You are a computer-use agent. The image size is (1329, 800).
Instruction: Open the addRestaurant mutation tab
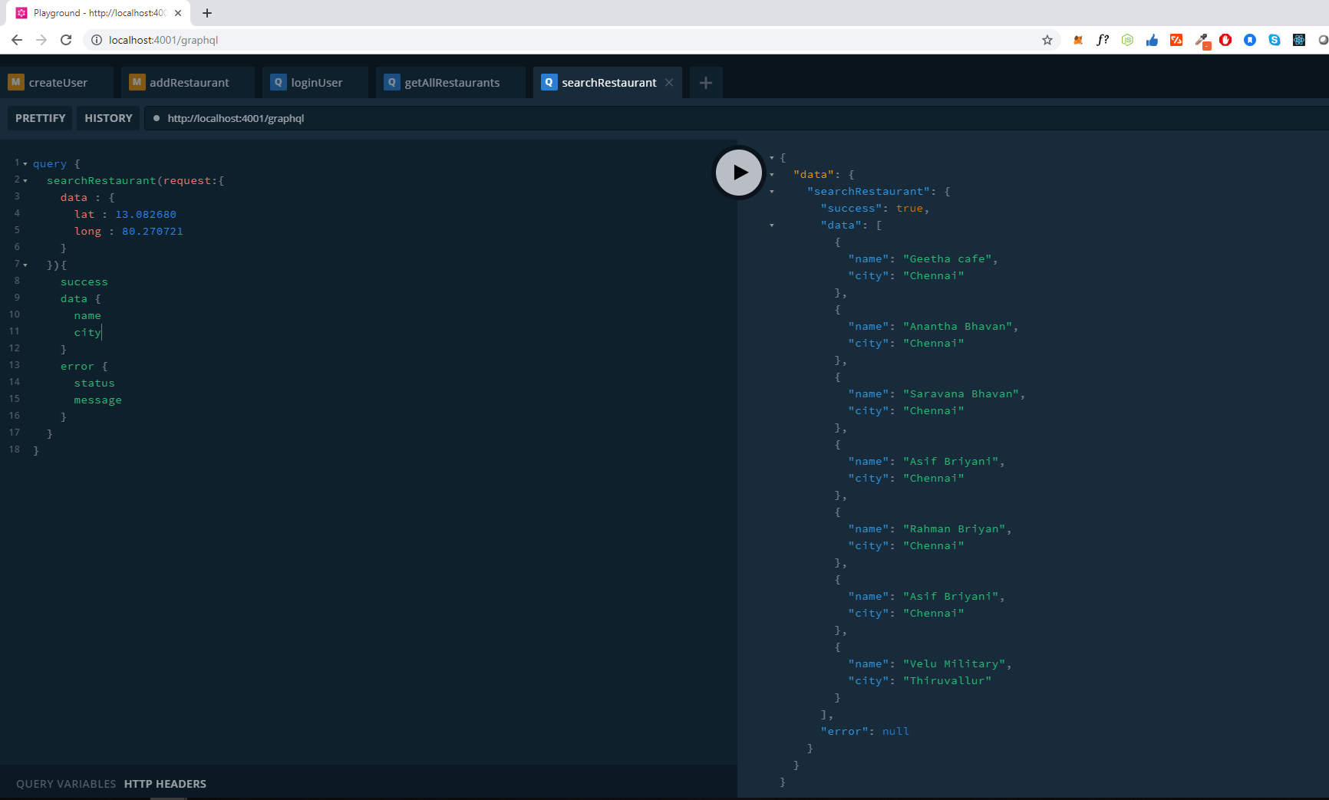coord(189,83)
